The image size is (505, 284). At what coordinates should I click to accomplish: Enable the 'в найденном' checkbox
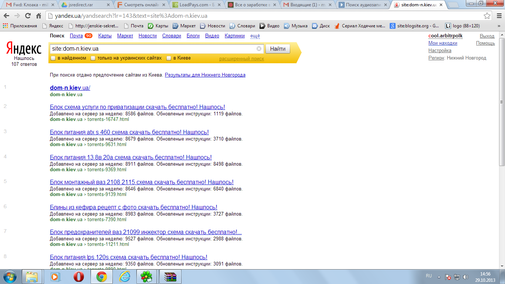pos(53,58)
